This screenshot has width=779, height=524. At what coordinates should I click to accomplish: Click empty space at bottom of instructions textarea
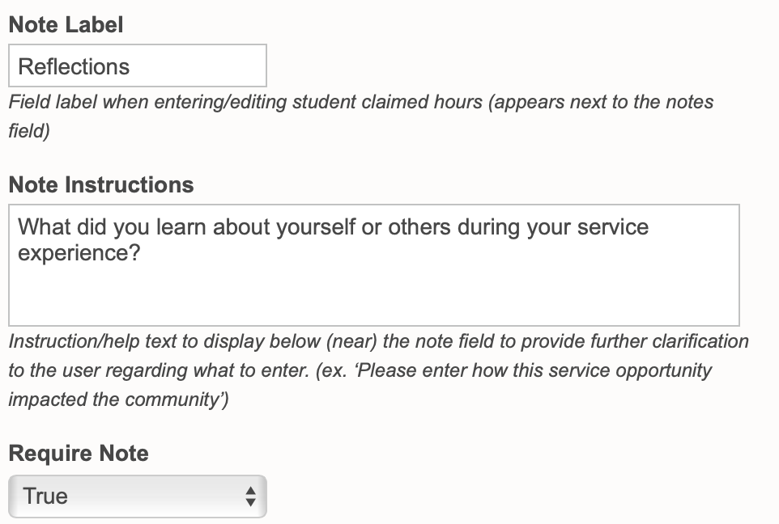372,303
